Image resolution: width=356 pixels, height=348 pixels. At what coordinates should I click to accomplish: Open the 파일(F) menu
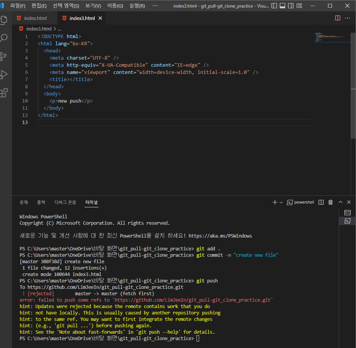(18, 6)
